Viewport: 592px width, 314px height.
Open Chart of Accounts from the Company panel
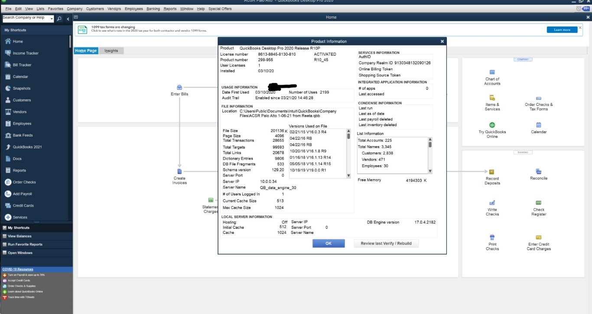pos(492,72)
